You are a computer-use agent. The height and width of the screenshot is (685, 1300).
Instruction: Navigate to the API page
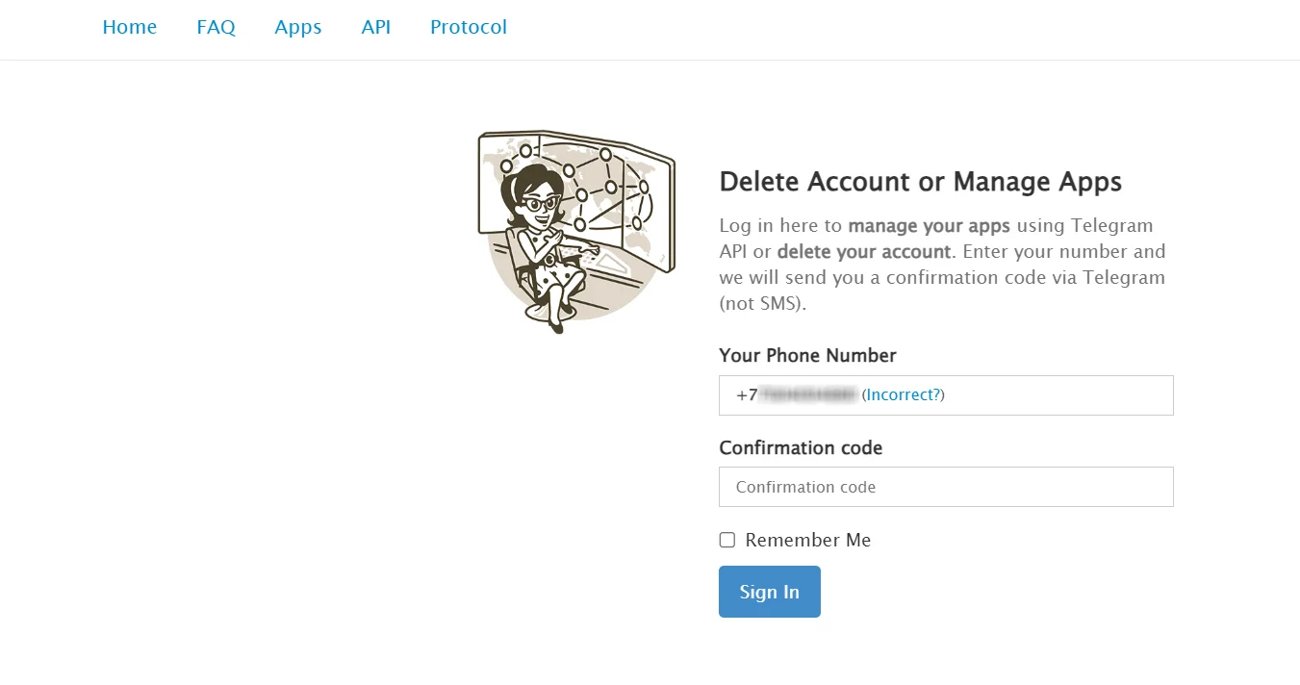click(375, 27)
